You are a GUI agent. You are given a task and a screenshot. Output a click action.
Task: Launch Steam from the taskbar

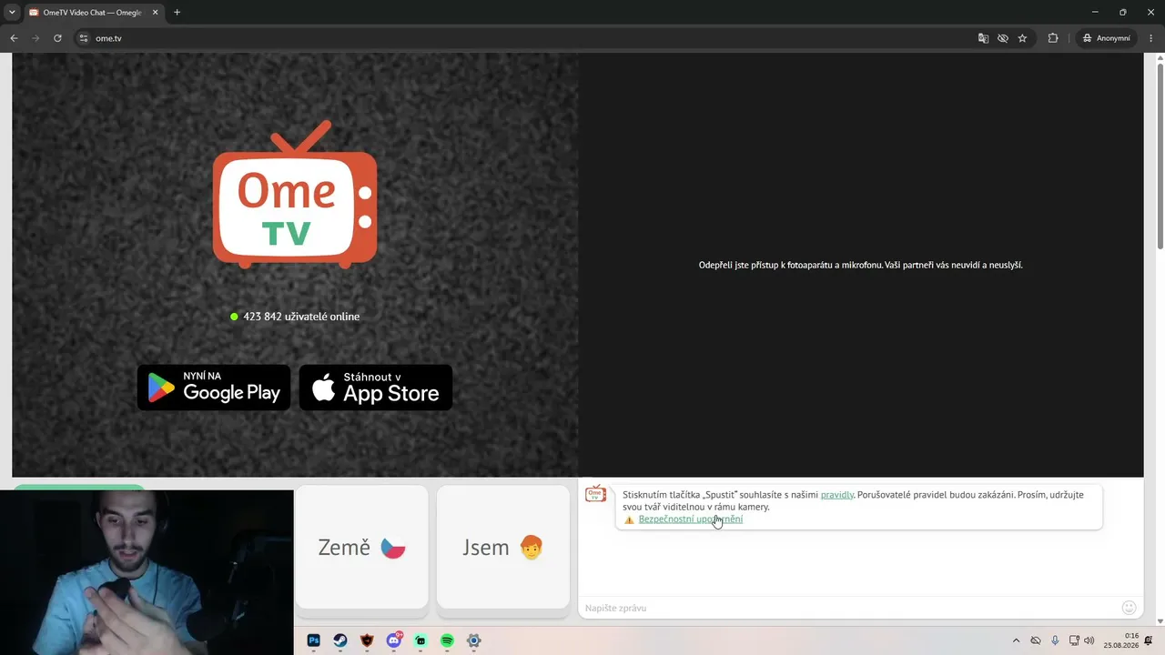(340, 640)
